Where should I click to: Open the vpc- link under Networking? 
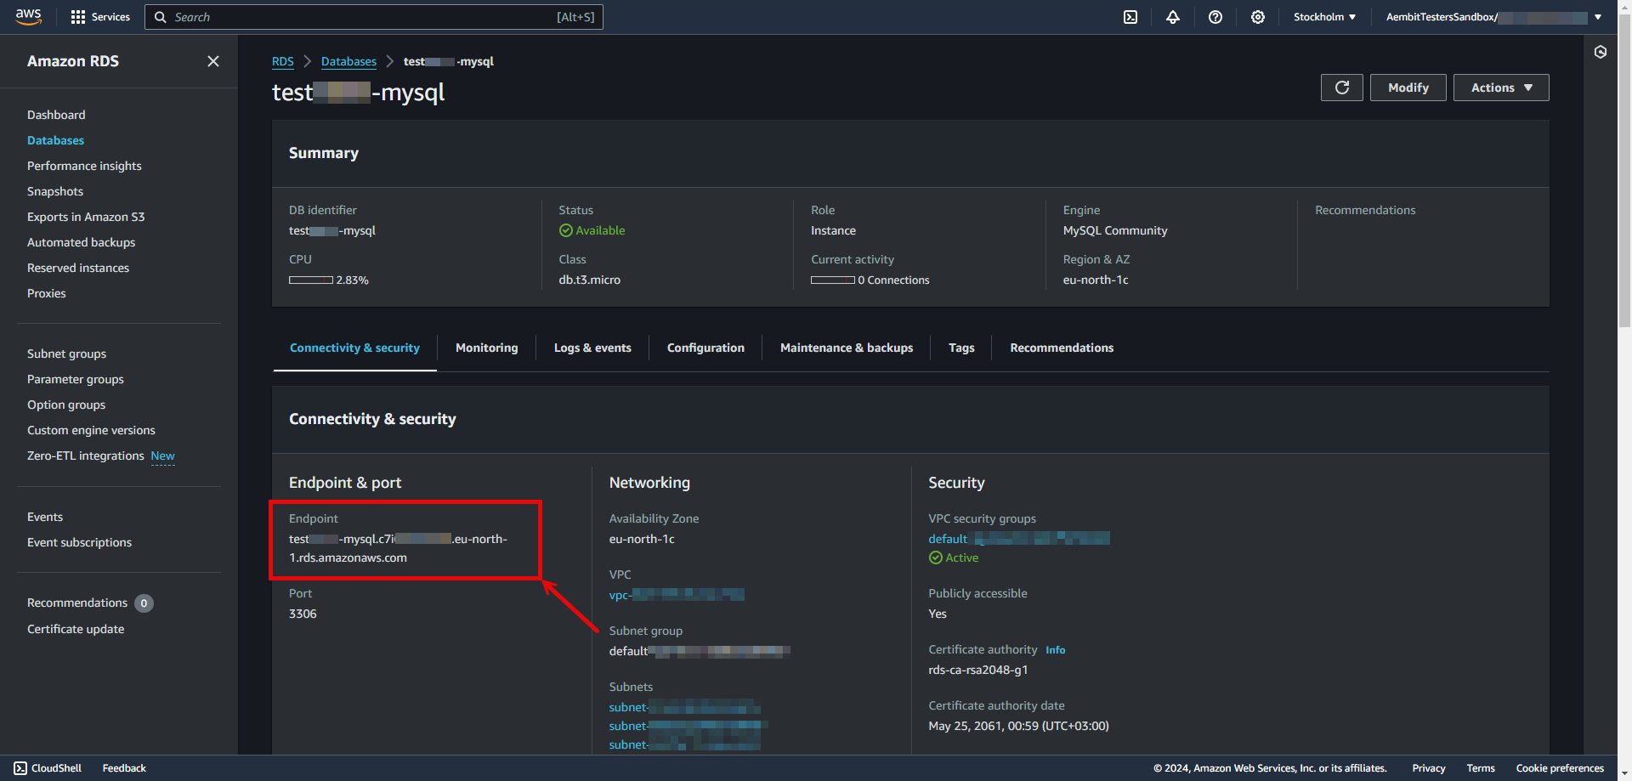(677, 595)
